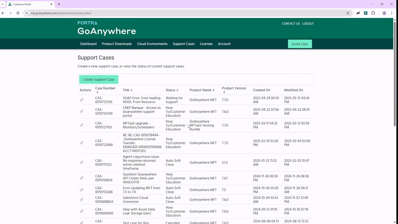Open a new browser tab
Screen dimensions: 398x224
click(59, 4)
